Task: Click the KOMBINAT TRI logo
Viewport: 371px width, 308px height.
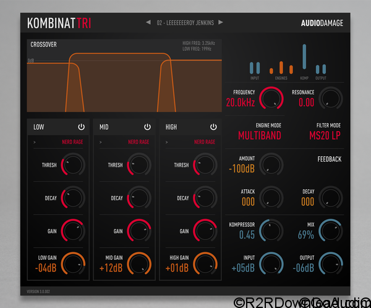Action: coord(59,23)
